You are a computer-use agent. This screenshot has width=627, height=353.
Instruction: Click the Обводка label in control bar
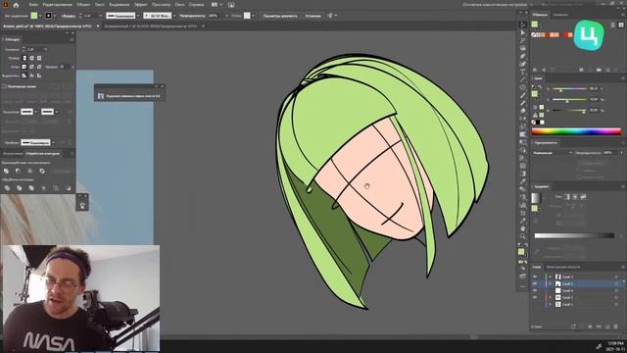[69, 16]
